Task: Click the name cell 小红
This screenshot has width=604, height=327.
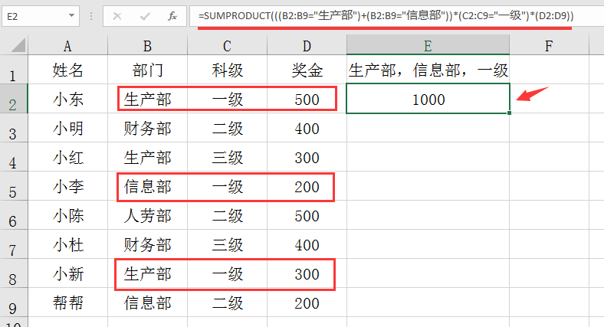Action: click(x=67, y=157)
